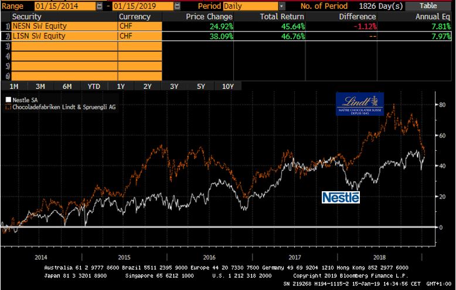Click the Nestle SA legend label
Screen dimensions: 456x290
25,100
